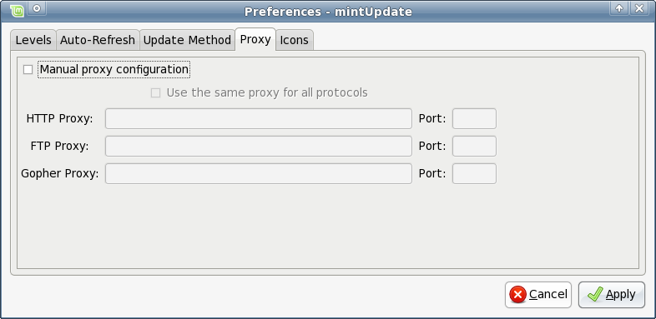656x319 pixels.
Task: Focus the HTTP Proxy Port field
Action: (x=474, y=118)
